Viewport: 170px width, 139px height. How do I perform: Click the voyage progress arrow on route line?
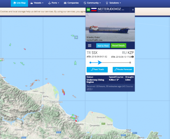(99, 62)
